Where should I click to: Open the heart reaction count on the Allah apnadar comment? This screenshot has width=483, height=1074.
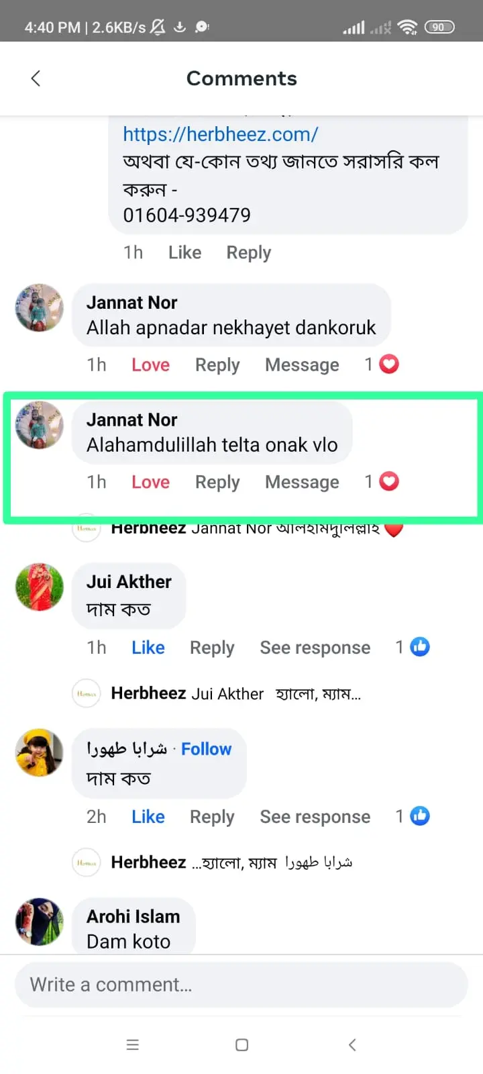click(x=382, y=364)
